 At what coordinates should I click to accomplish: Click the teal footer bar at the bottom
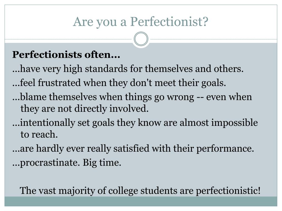(x=141, y=201)
